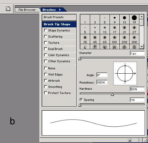
Task: Select the soft round 200 brush
Action: 124,39
